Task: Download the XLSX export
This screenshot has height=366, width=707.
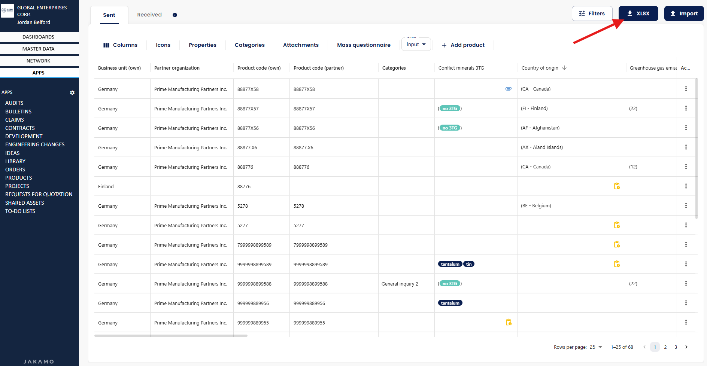Action: (638, 13)
